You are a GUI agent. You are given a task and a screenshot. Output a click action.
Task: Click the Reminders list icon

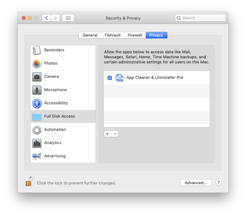[37, 50]
